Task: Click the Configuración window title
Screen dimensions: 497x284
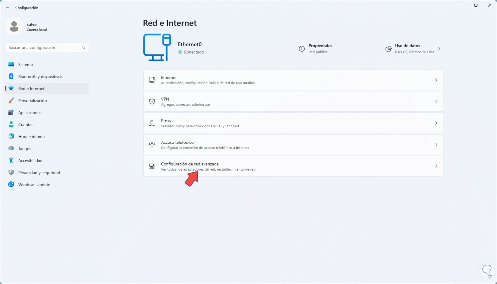Action: coord(27,8)
